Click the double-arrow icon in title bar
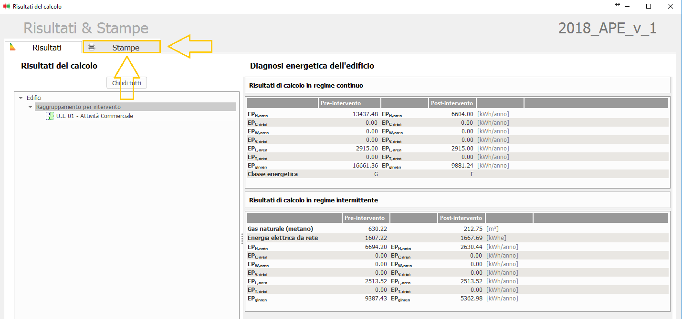Viewport: 682px width, 319px height. coord(618,5)
